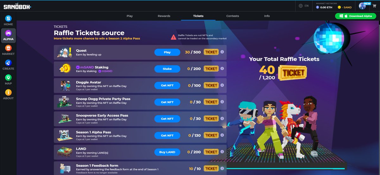
Task: Open HOME from the sidebar
Action: point(8,21)
